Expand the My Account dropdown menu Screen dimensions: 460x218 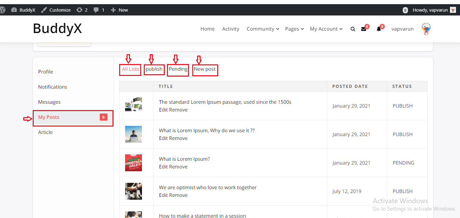click(x=326, y=29)
